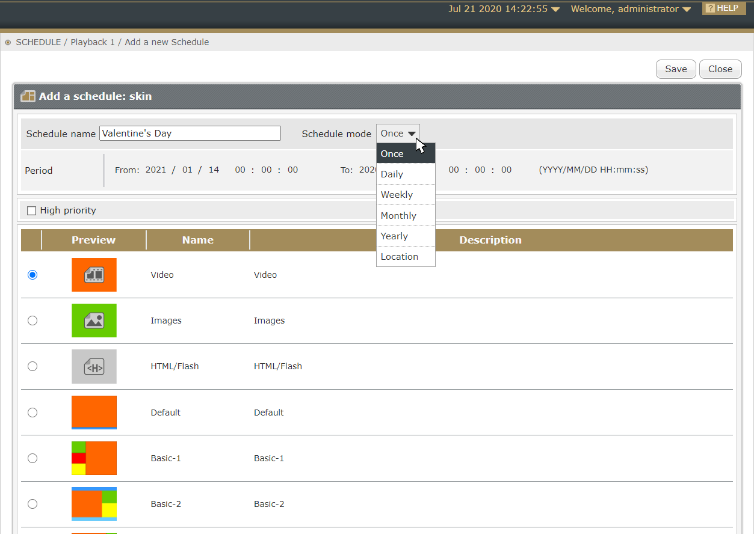Viewport: 754px width, 534px height.
Task: Click the Basic-1 name cell
Action: (166, 458)
